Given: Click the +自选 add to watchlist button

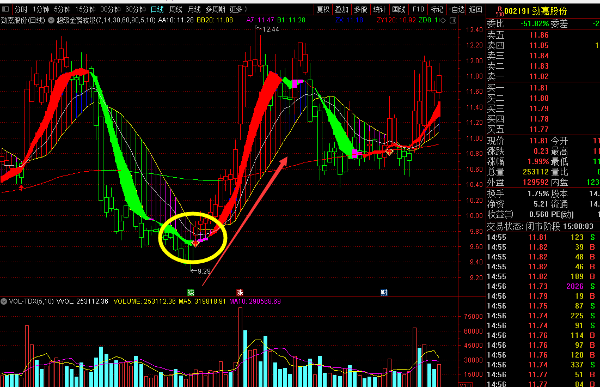Looking at the screenshot, I should 456,9.
